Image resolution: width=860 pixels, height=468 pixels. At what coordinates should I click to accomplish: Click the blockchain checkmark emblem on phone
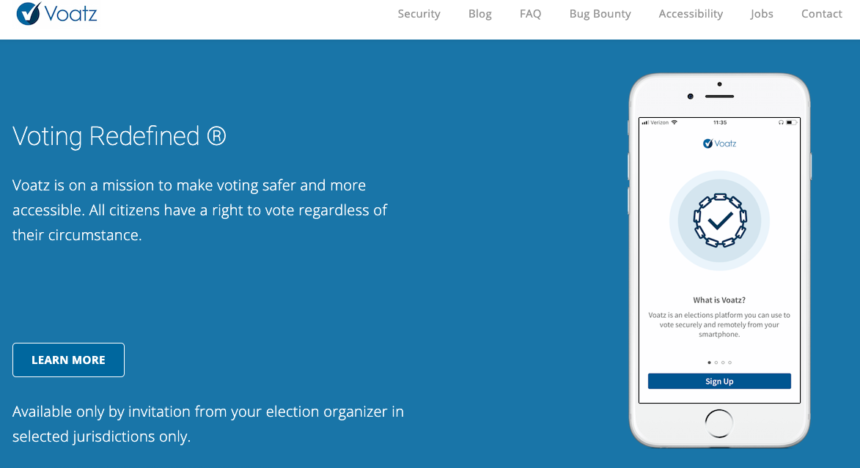(719, 220)
